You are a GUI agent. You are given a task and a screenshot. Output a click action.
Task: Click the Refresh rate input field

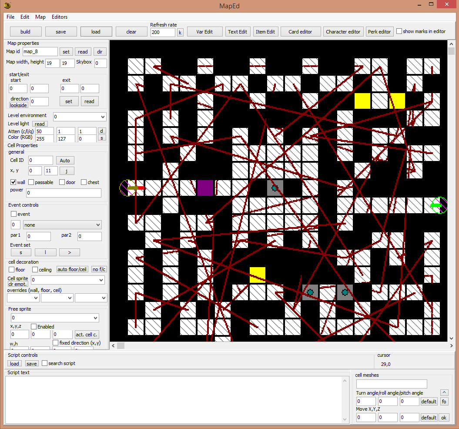pyautogui.click(x=163, y=32)
